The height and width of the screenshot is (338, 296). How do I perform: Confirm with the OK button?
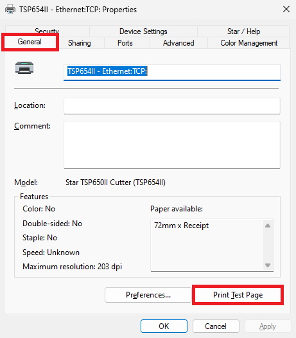[x=164, y=326]
